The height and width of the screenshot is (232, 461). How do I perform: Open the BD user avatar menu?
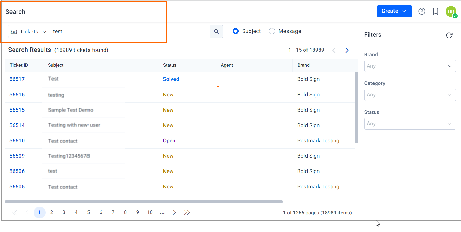coord(451,11)
